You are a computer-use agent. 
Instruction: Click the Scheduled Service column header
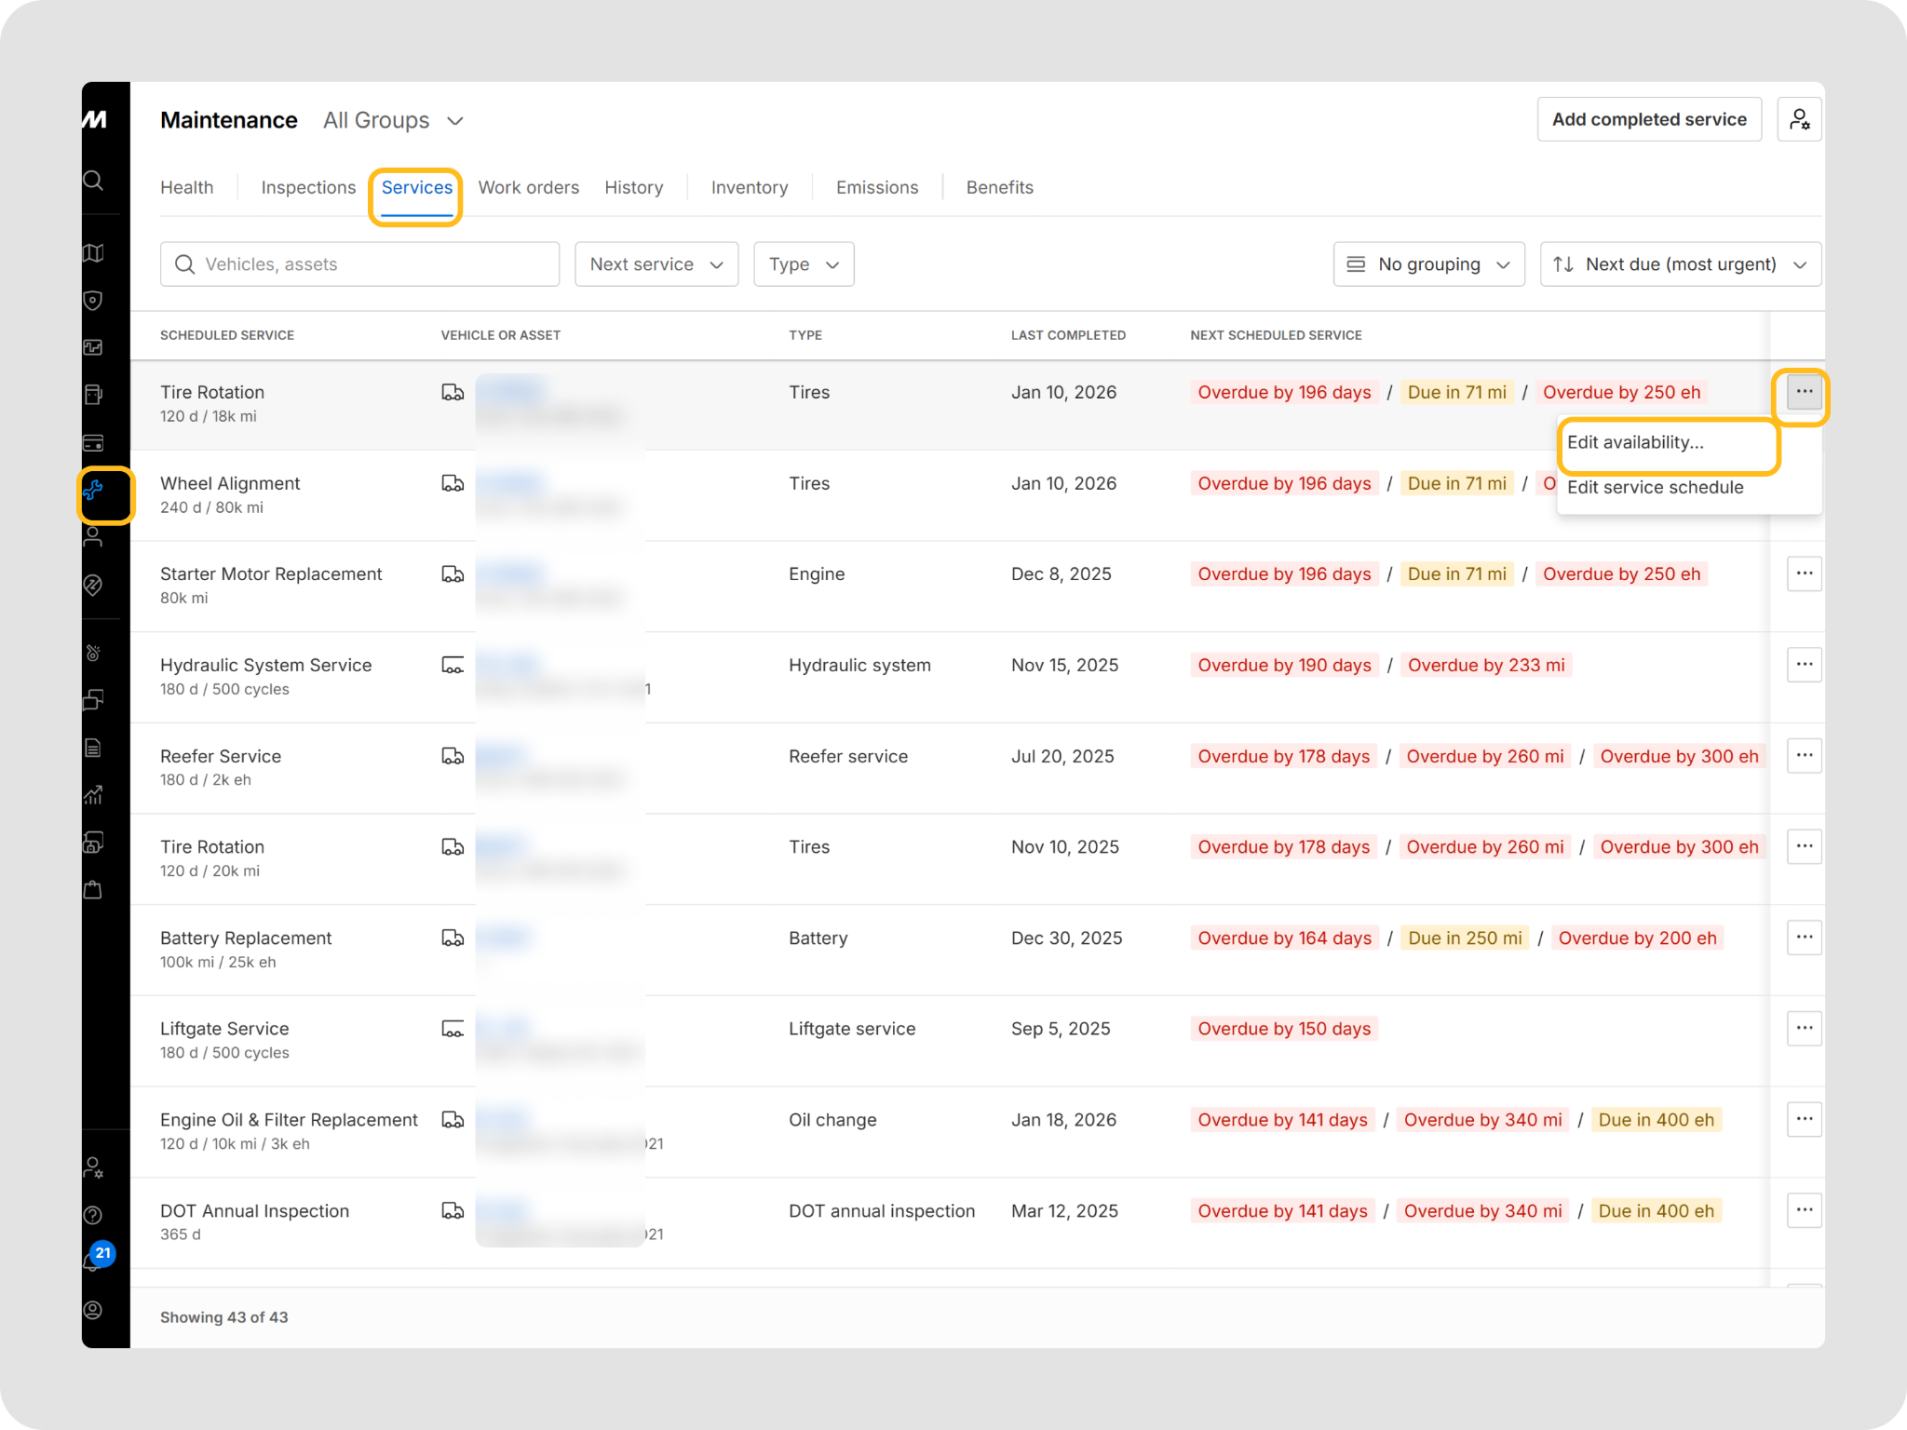pos(227,335)
